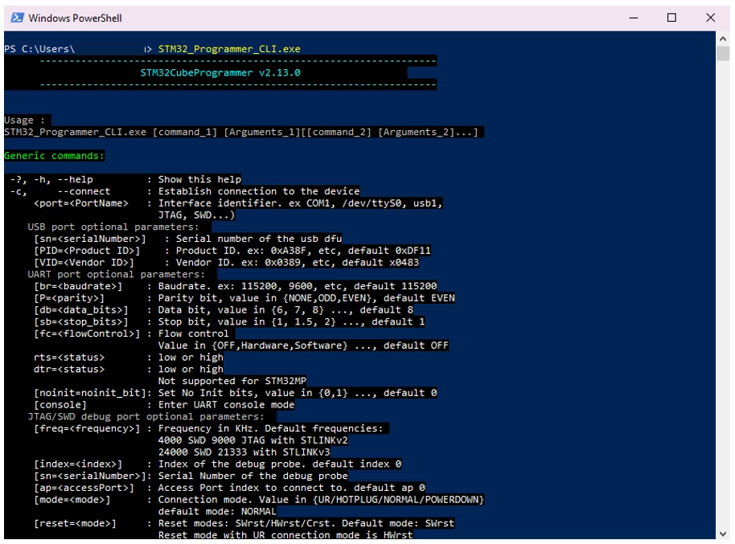The width and height of the screenshot is (735, 544).
Task: Click the '[VID=<Vendor ID>]' parameter
Action: pos(84,263)
